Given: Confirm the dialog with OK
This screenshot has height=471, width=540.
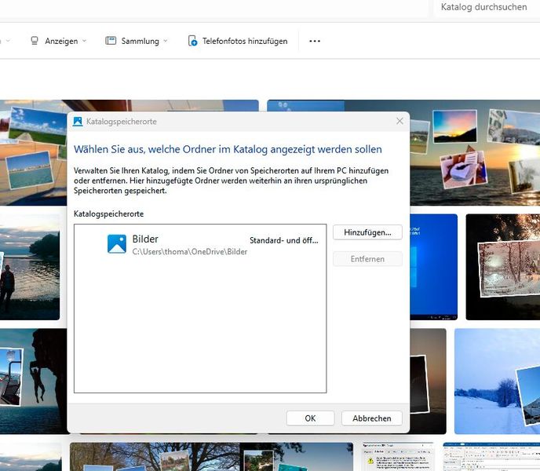Looking at the screenshot, I should pos(310,418).
